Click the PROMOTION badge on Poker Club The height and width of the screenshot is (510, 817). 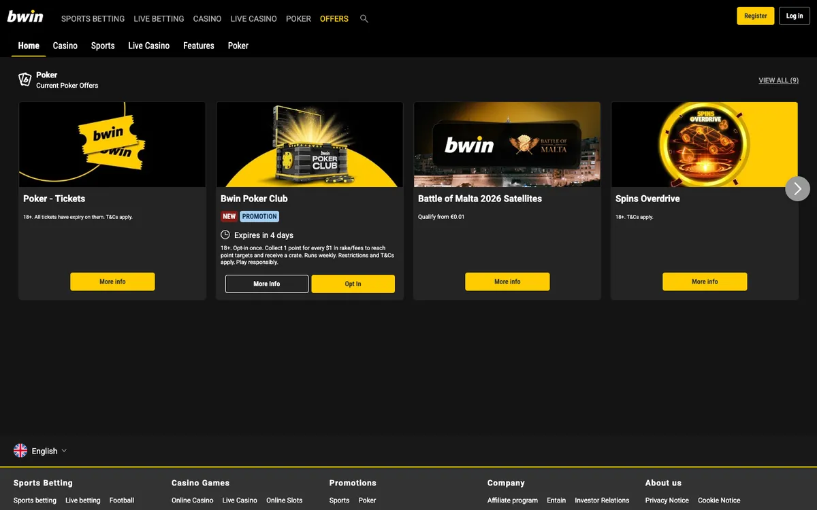coord(259,216)
